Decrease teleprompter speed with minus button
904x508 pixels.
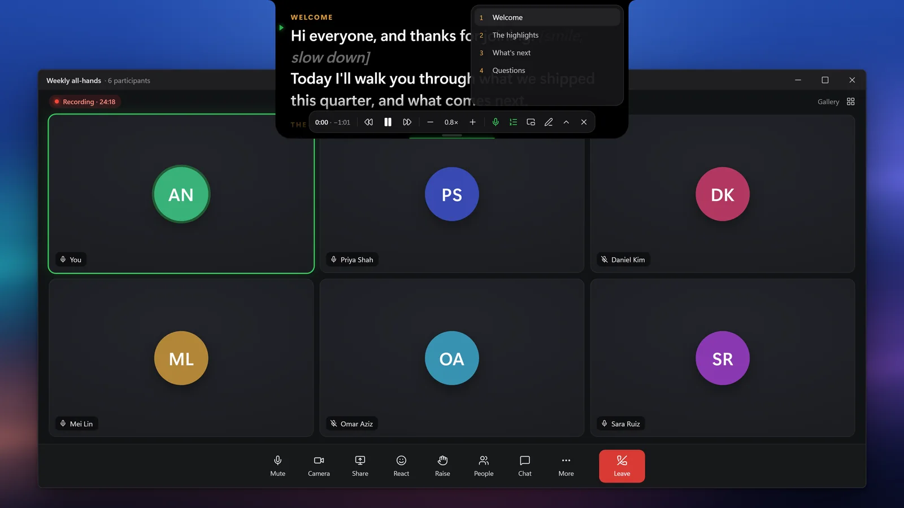pos(430,122)
